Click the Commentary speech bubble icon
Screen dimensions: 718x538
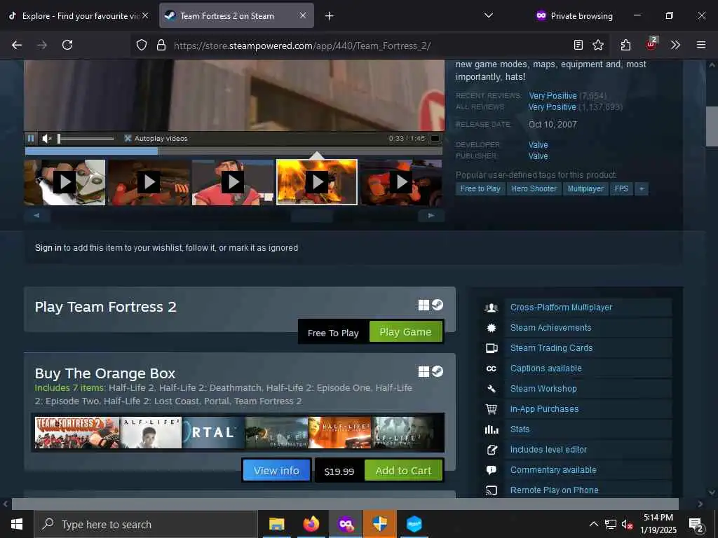click(x=492, y=470)
